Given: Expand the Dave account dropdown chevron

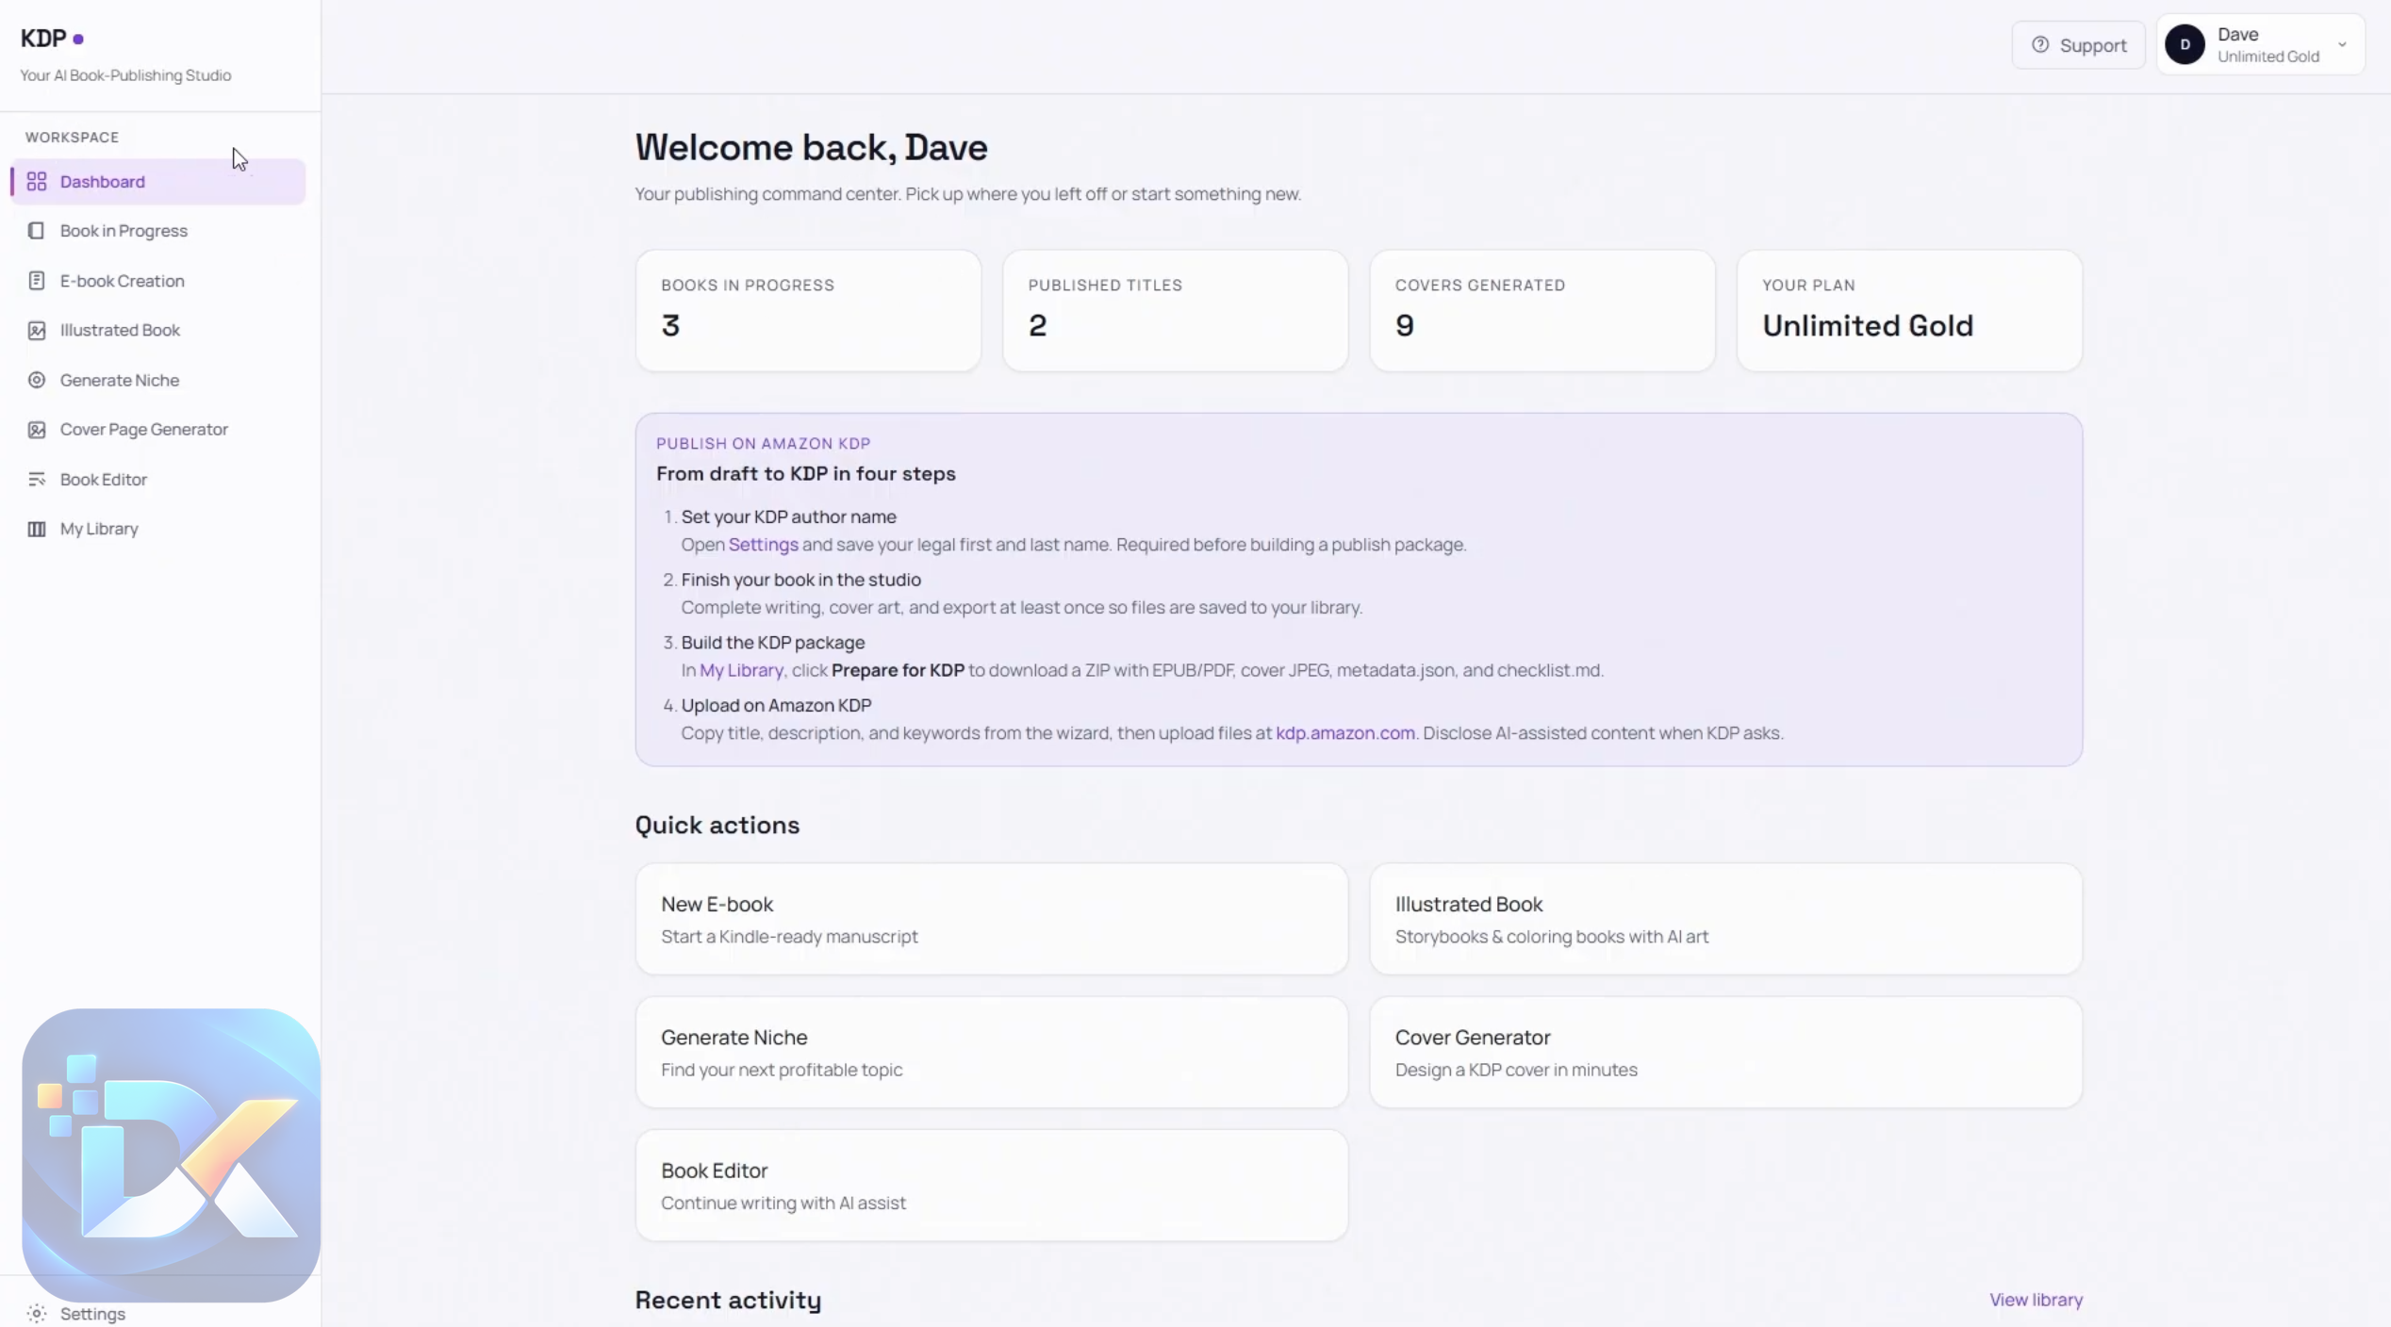Looking at the screenshot, I should click(2341, 44).
